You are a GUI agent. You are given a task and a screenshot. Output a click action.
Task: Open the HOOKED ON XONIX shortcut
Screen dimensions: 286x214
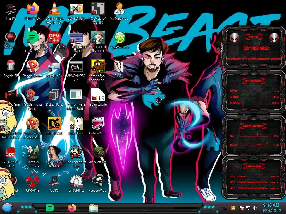pyautogui.click(x=98, y=13)
